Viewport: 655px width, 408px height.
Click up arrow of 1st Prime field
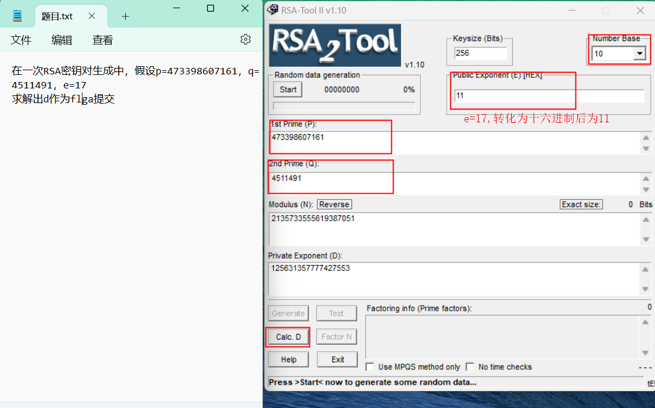click(x=646, y=138)
